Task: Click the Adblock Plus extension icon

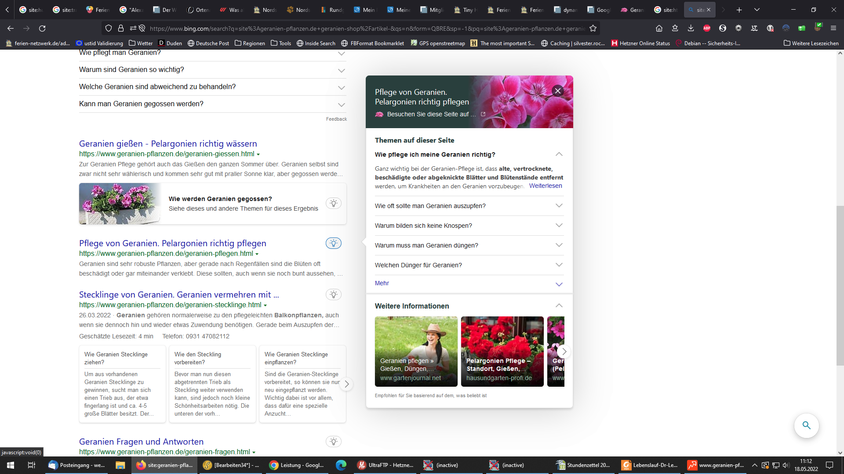Action: [x=707, y=29]
